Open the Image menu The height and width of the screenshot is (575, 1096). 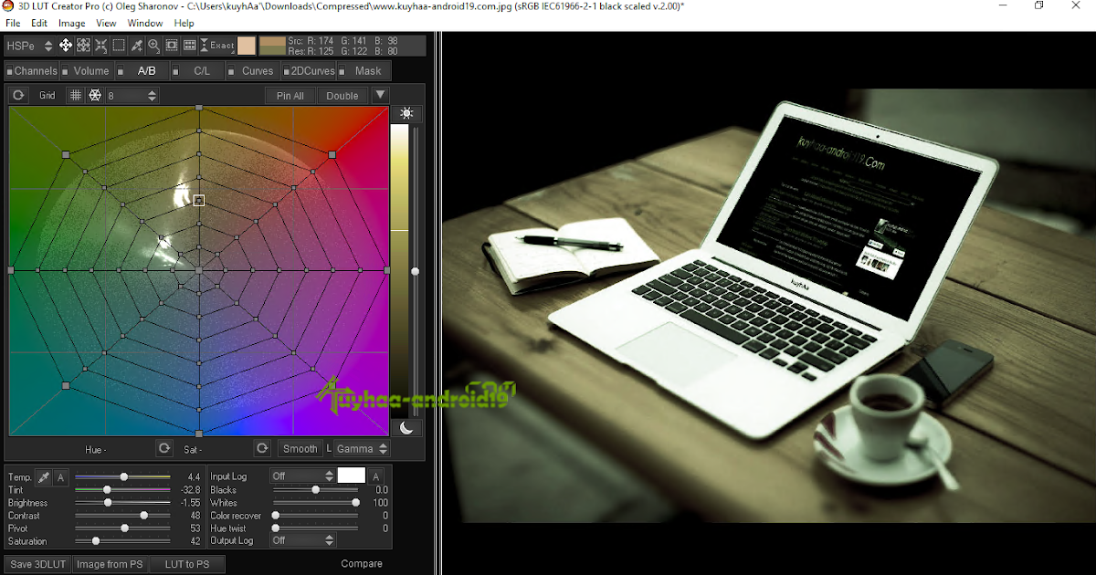click(x=71, y=23)
